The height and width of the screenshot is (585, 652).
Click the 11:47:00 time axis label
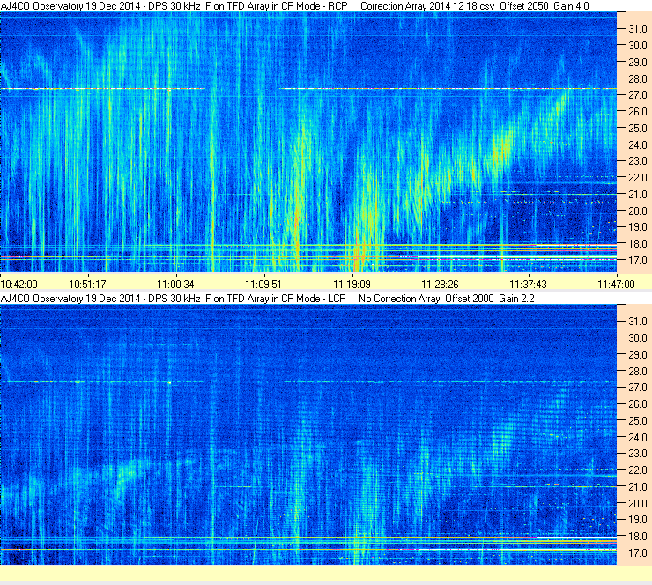tap(616, 285)
